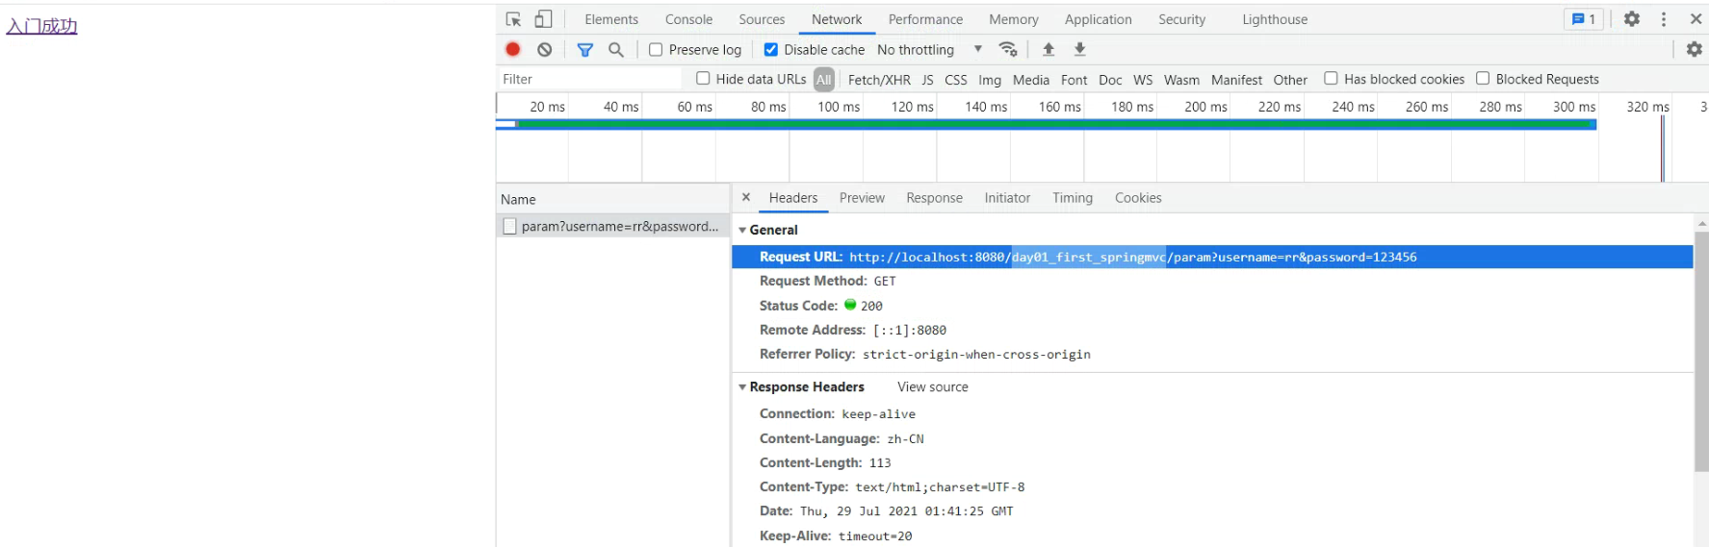Clear the network log icon
This screenshot has width=1709, height=547.
click(x=545, y=49)
